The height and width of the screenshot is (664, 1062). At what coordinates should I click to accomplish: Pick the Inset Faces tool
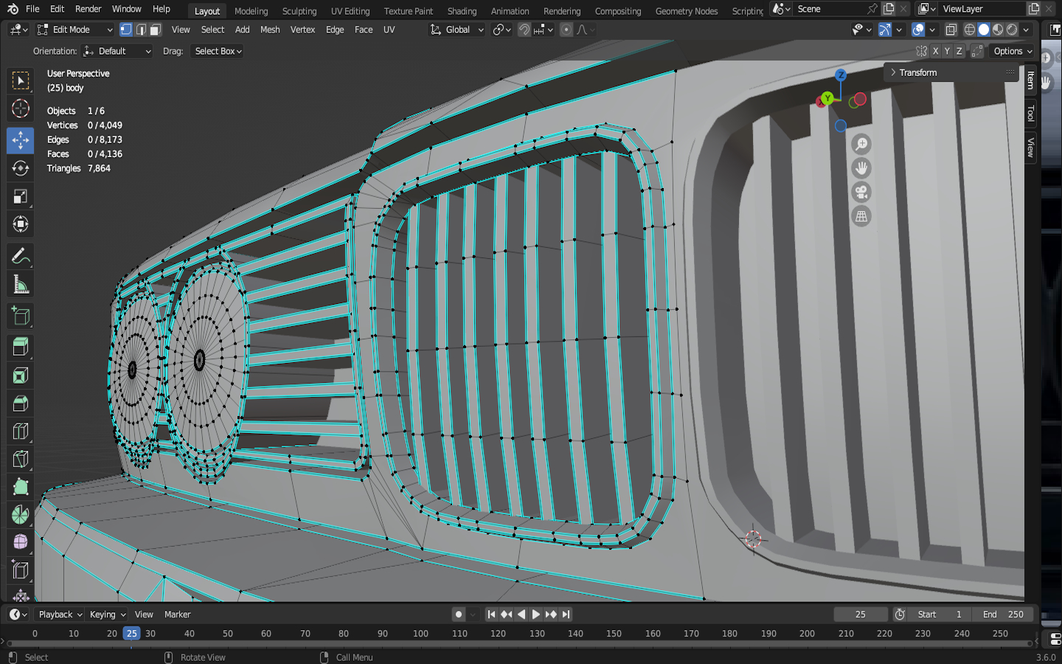21,376
